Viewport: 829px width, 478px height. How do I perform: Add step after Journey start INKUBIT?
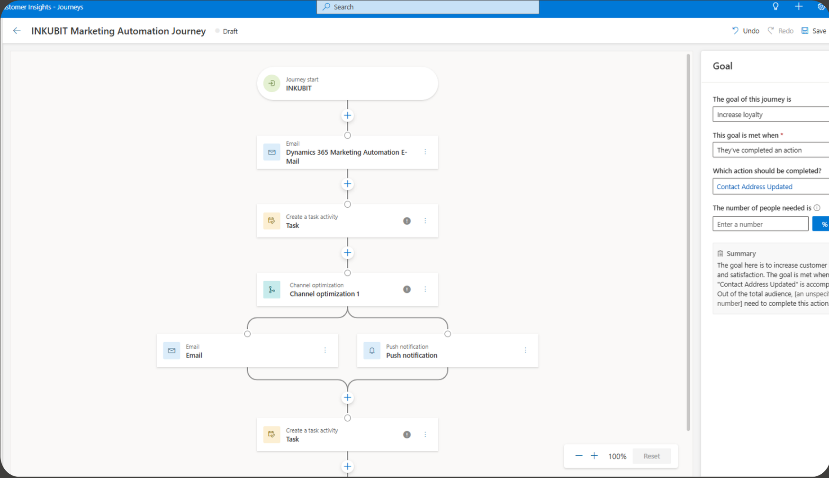coord(348,115)
